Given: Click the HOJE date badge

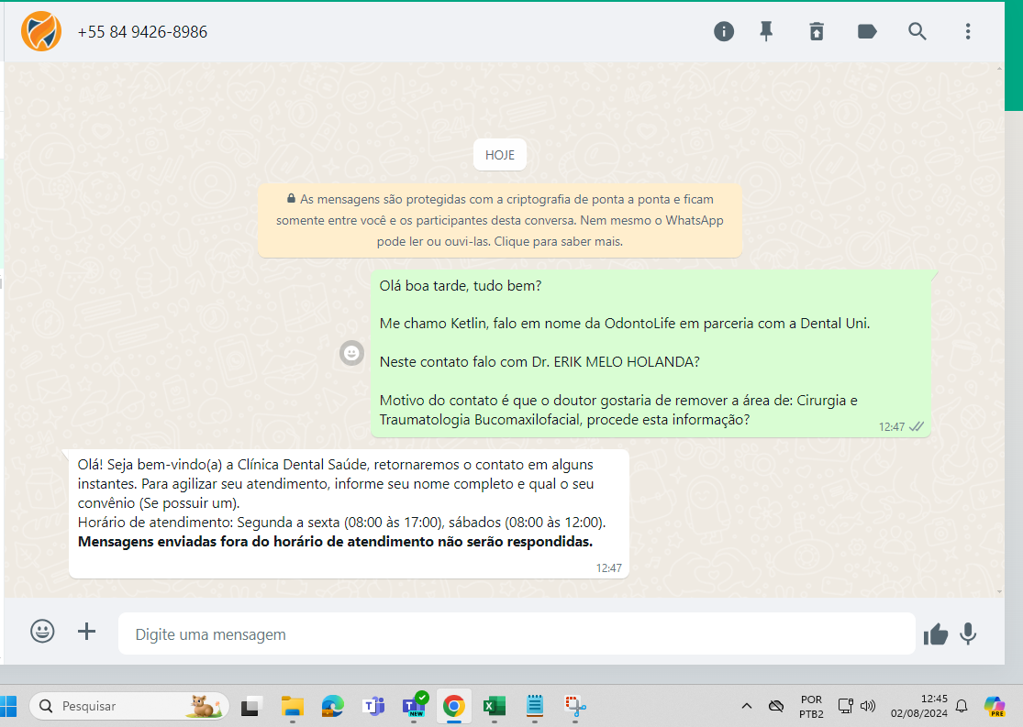Looking at the screenshot, I should point(500,155).
